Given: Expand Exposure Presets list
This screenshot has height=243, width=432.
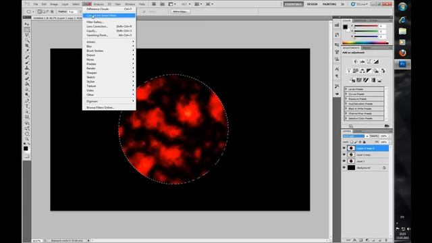Looking at the screenshot, I should point(346,99).
